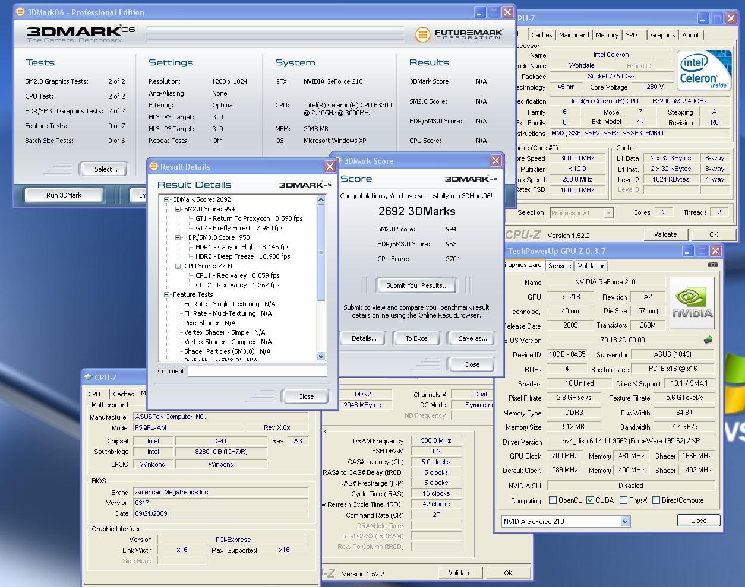The width and height of the screenshot is (745, 587).
Task: Open the NVIDIA GeForce 210 GPU dropdown
Action: click(x=625, y=521)
